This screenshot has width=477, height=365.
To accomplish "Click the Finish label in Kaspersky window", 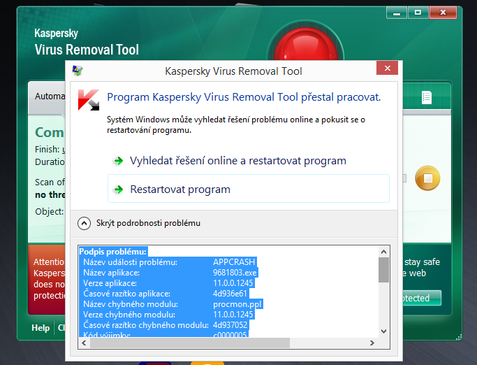I will (x=47, y=150).
